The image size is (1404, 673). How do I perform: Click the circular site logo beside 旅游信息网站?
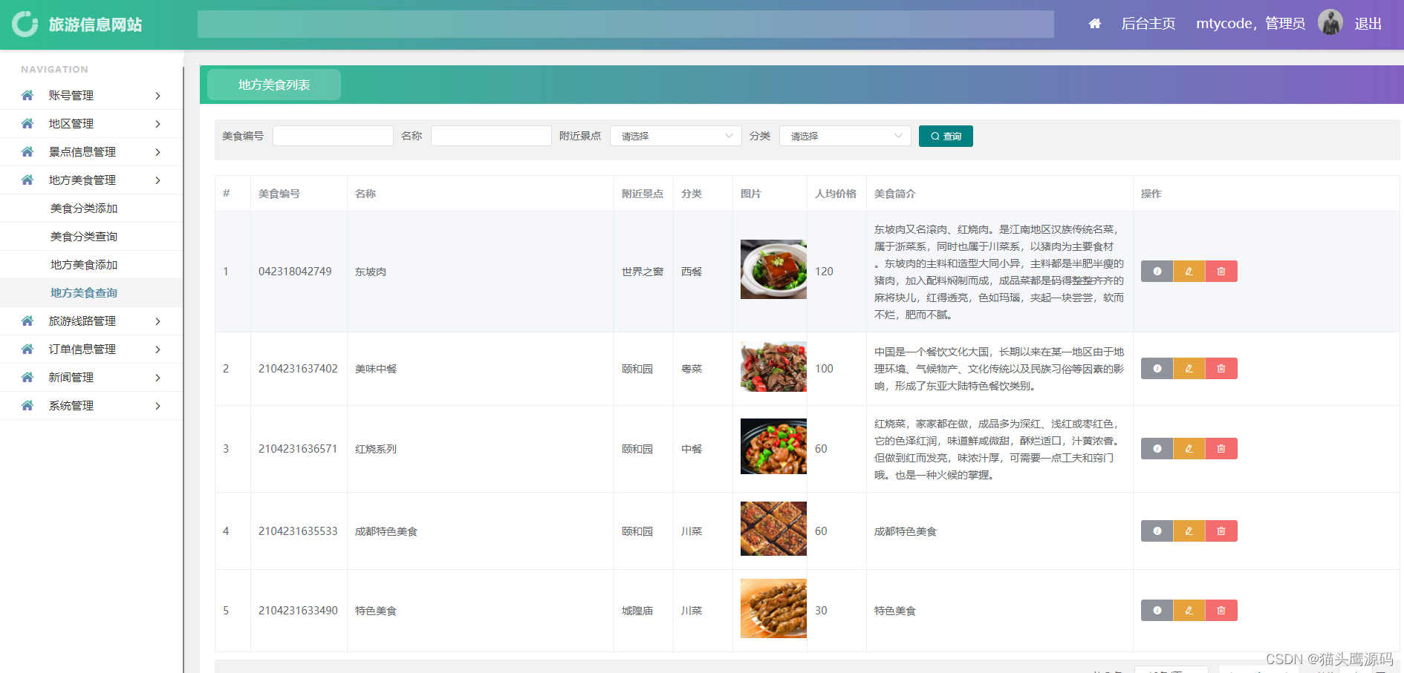(x=25, y=23)
